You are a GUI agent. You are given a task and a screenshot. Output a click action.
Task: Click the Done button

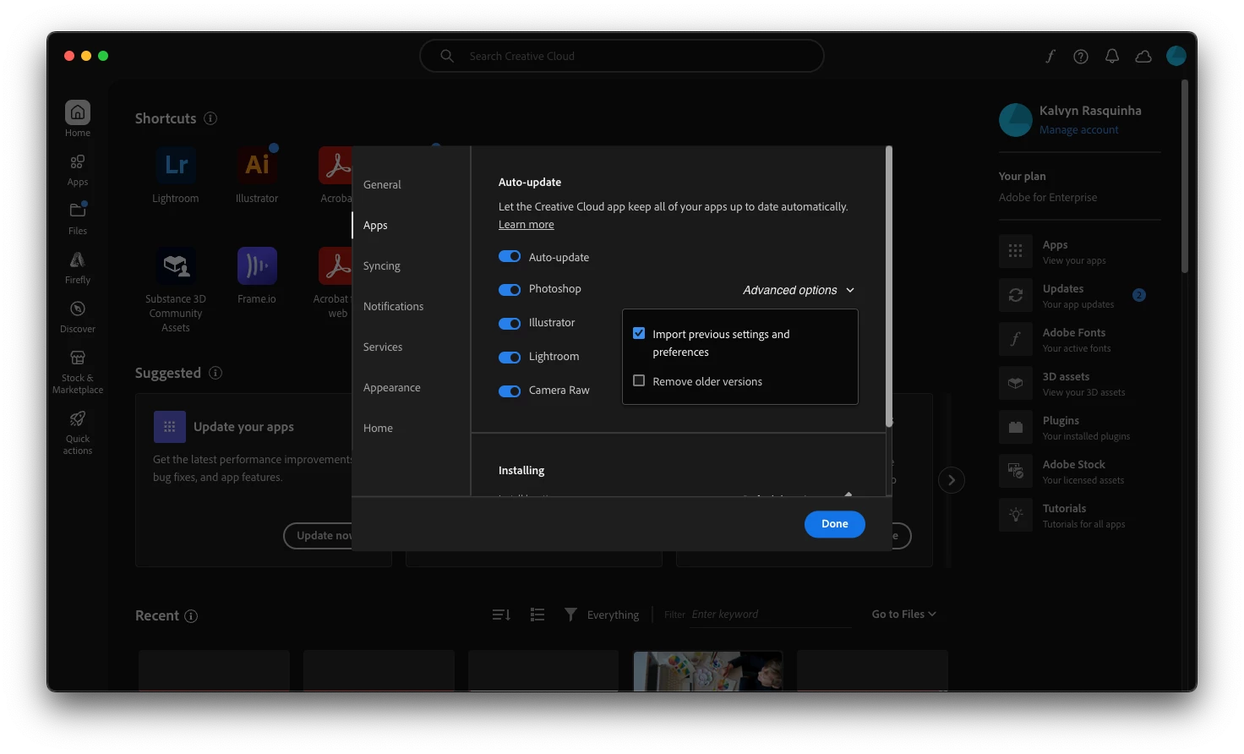pos(835,524)
